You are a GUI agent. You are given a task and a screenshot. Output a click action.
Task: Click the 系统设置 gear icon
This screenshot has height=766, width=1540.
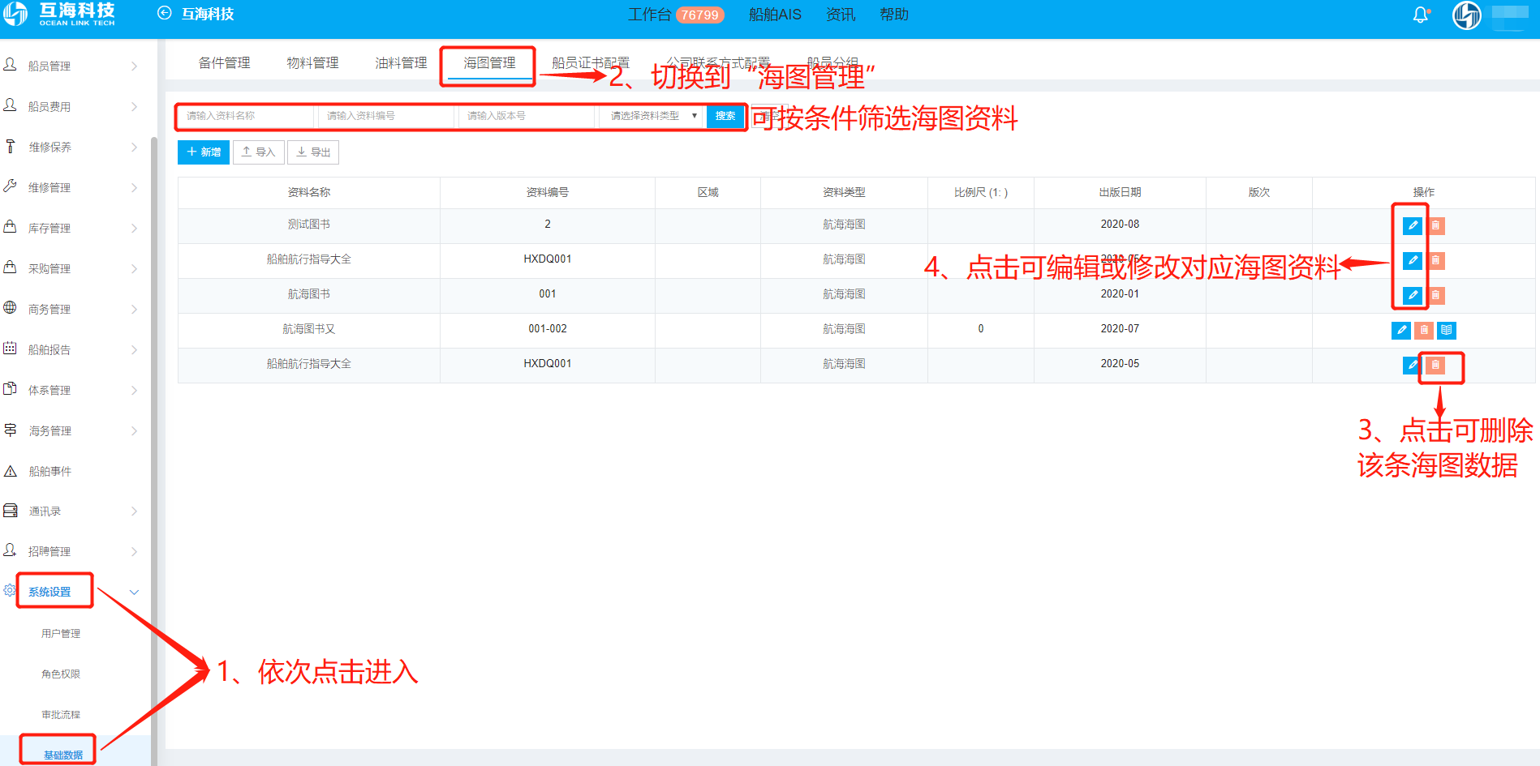click(10, 590)
